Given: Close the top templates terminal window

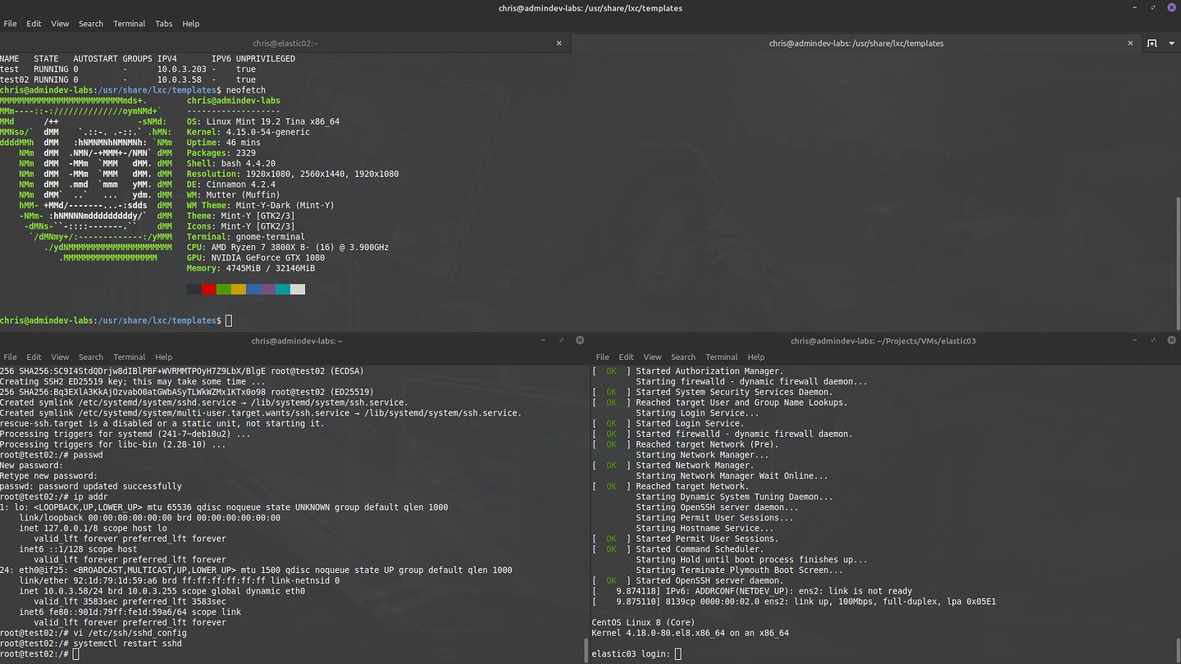Looking at the screenshot, I should click(1170, 8).
